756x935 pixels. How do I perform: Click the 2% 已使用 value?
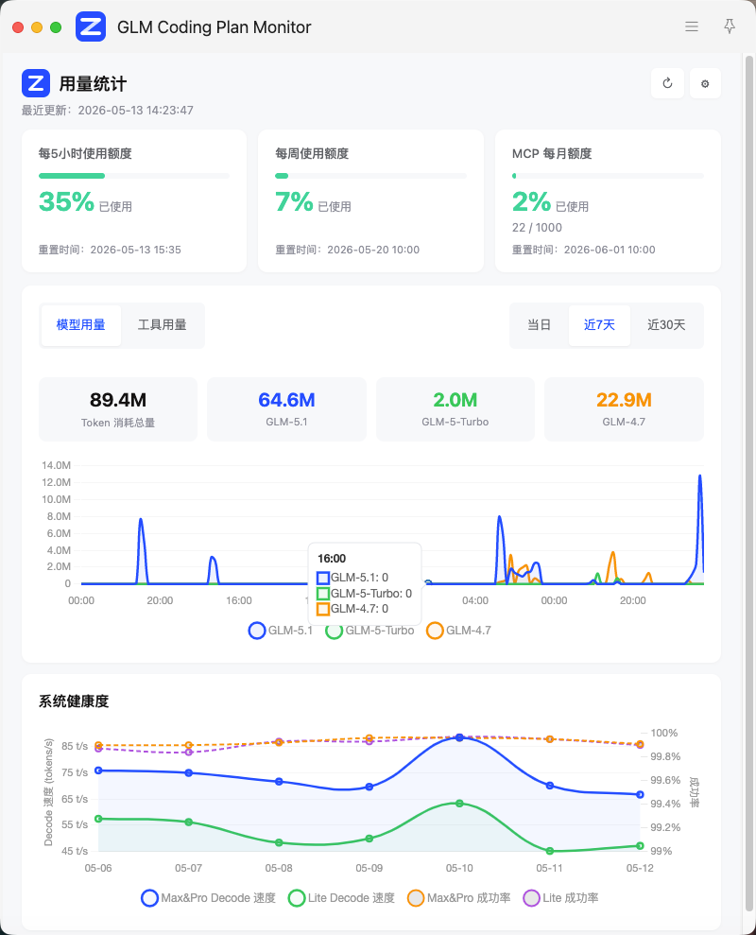(550, 202)
